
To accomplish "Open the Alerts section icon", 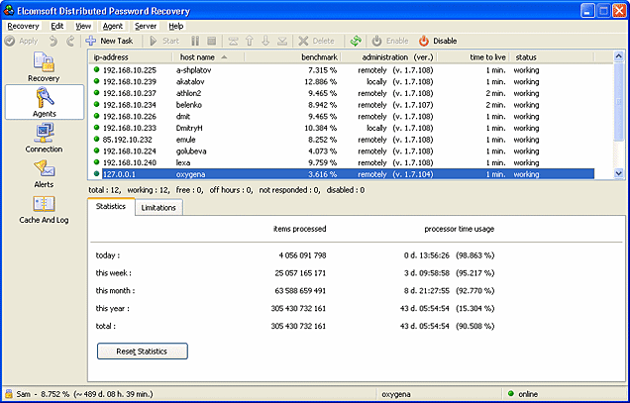I will [x=44, y=173].
